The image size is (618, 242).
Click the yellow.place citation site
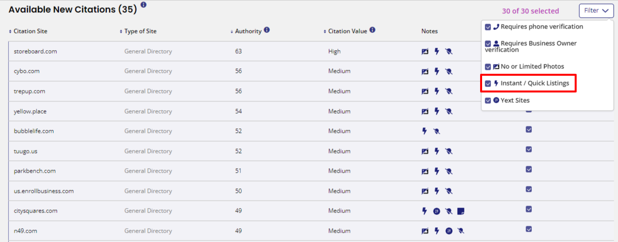[x=30, y=111]
